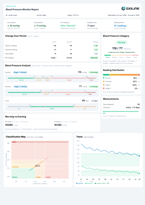Click the morning '125/80' reading
The image size is (145, 205).
(9, 125)
